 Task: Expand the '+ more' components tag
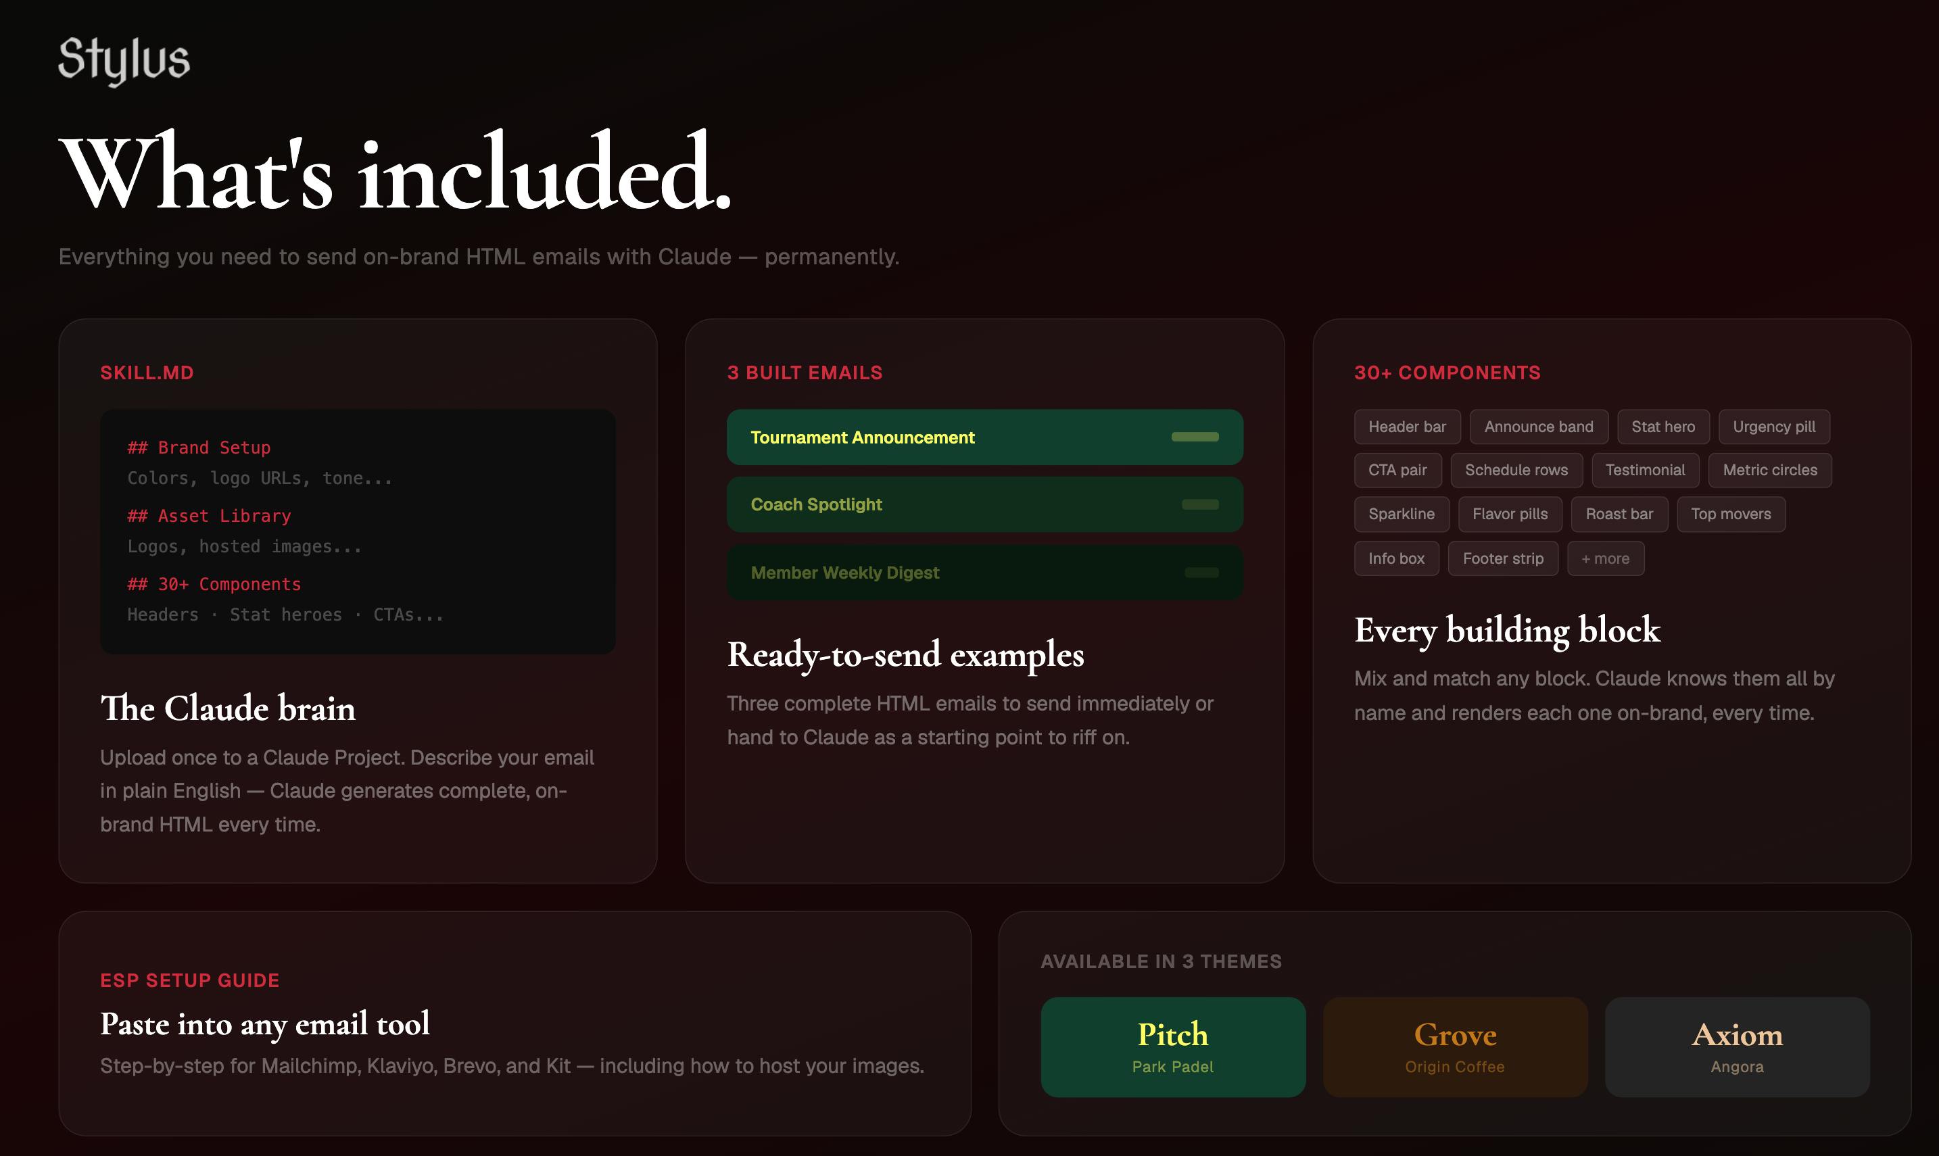1606,558
